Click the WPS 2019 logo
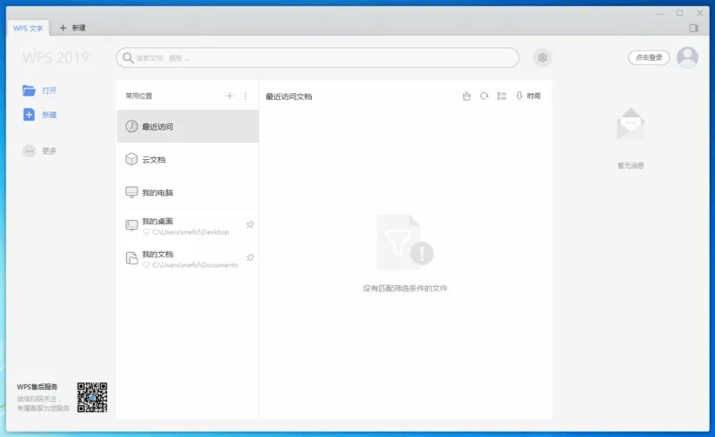Viewport: 715px width, 437px height. (x=55, y=57)
